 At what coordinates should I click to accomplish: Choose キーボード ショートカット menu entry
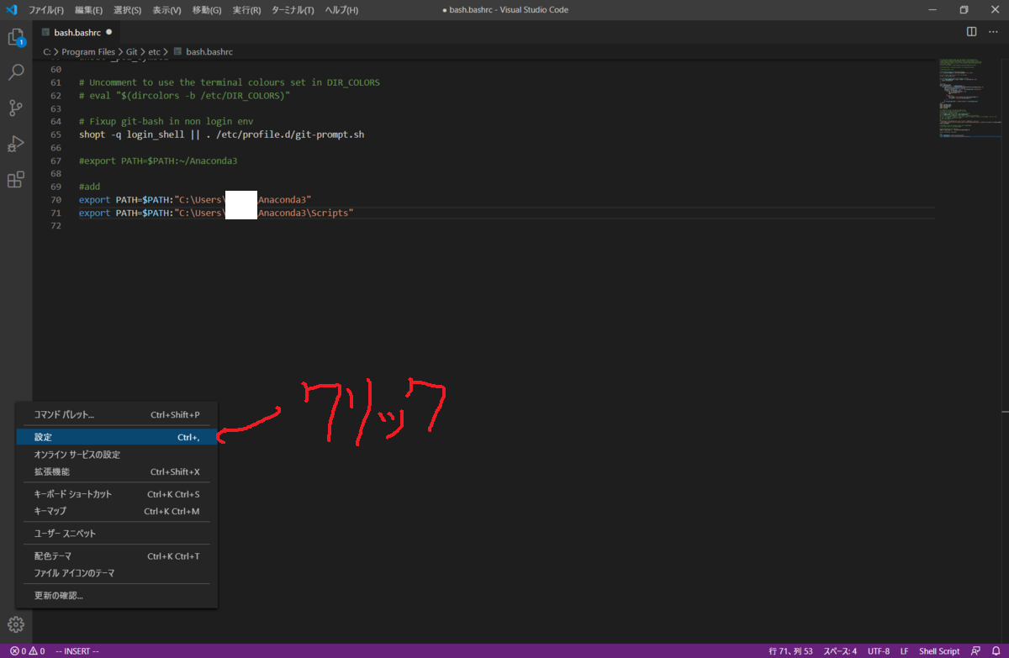point(117,494)
